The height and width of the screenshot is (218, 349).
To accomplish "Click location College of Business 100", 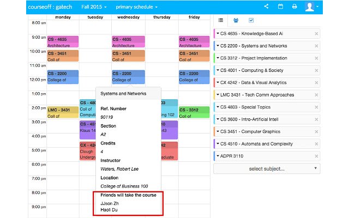I will click(x=124, y=186).
